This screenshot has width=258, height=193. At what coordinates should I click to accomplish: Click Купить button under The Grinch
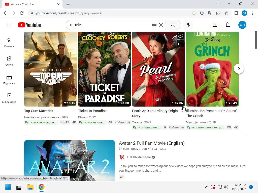click(205, 127)
